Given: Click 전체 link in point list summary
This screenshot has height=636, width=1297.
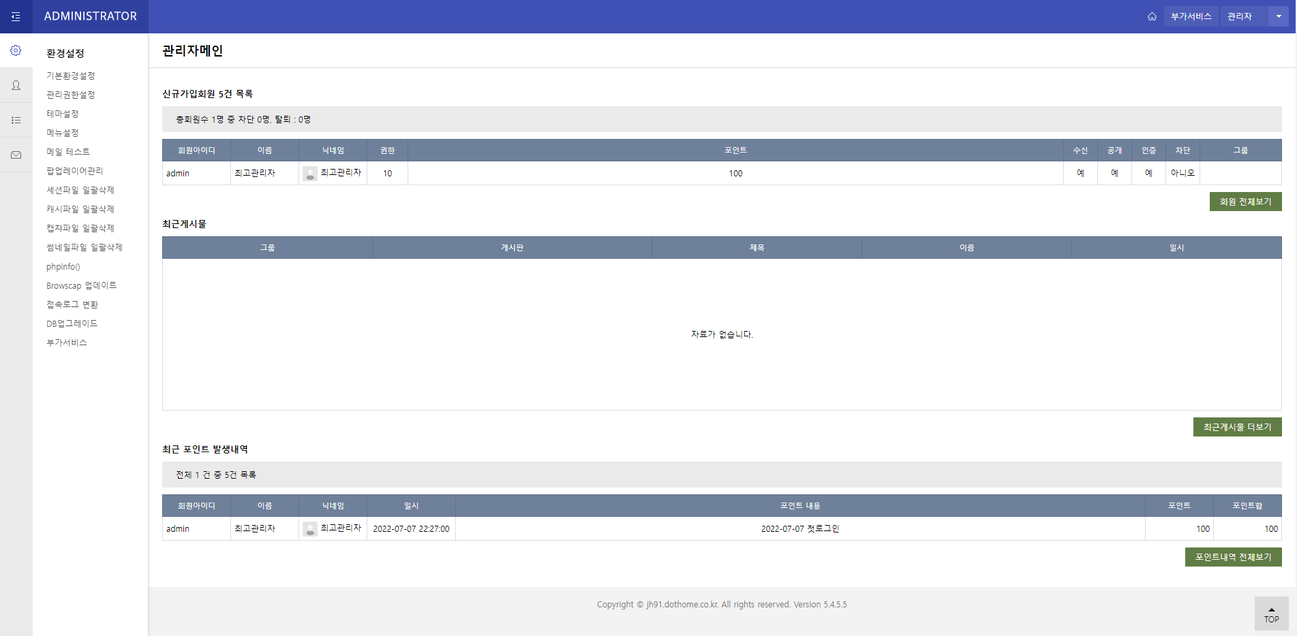Looking at the screenshot, I should 184,475.
